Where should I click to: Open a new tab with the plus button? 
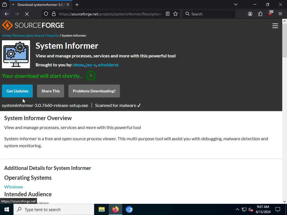tap(77, 4)
